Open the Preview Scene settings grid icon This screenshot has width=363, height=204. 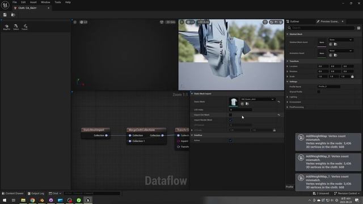point(358,28)
